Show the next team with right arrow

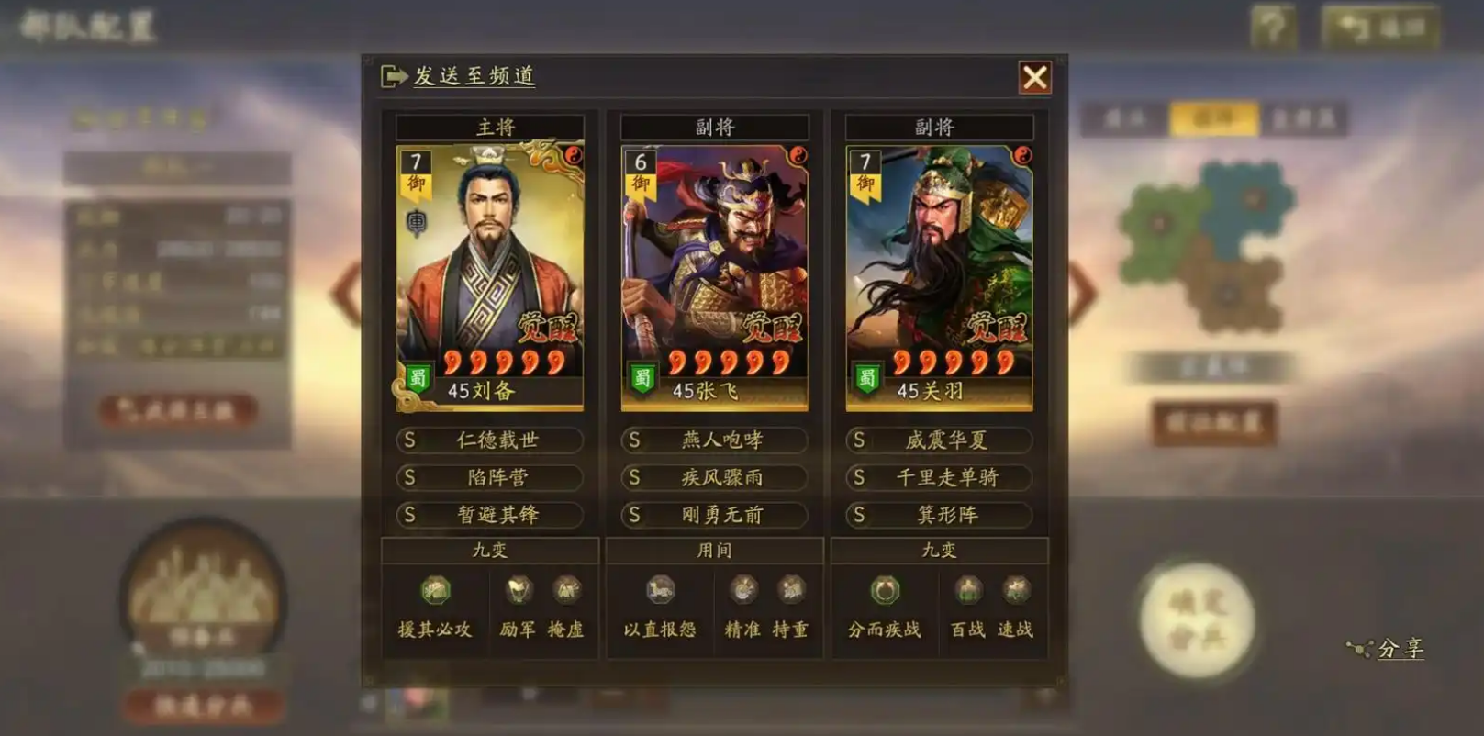point(1083,294)
